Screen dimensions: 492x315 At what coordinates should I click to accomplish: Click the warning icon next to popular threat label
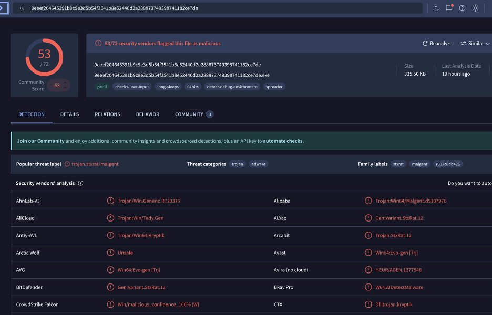67,164
